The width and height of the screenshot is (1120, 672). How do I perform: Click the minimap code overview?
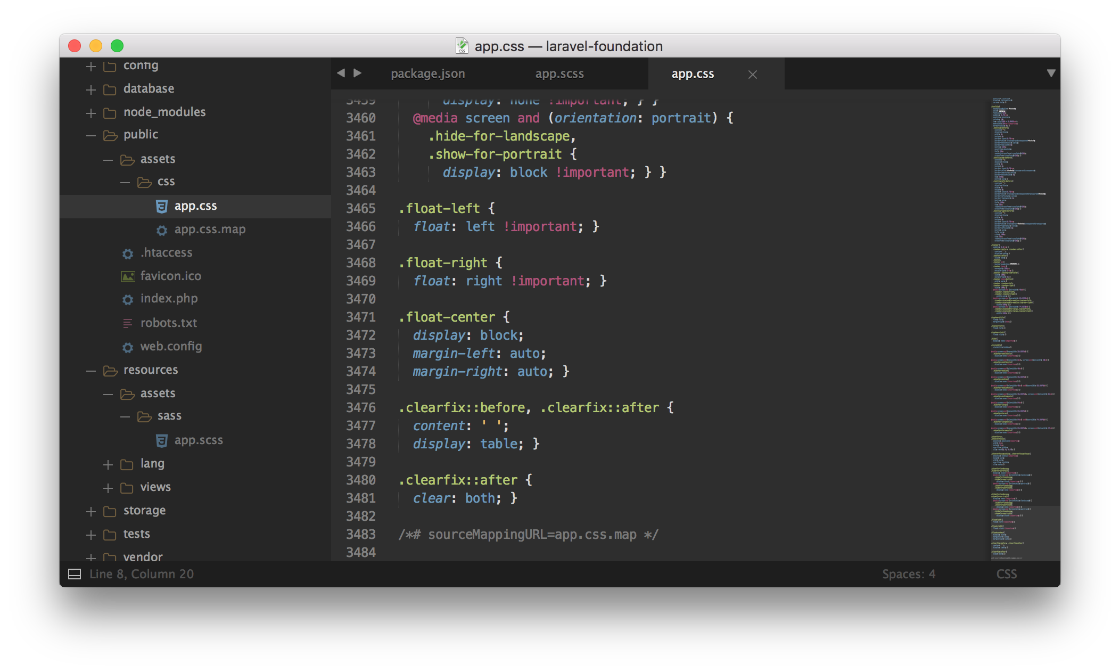click(x=1022, y=319)
